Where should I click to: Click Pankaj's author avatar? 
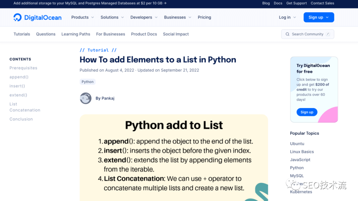(86, 98)
